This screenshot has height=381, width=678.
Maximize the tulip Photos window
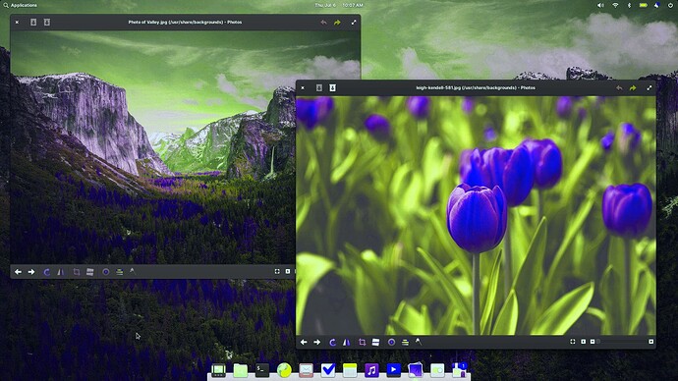(650, 87)
